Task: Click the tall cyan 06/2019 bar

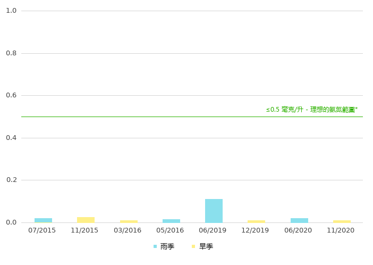Action: click(214, 211)
